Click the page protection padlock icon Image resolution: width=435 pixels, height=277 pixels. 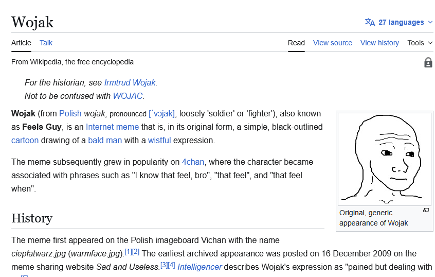[428, 62]
